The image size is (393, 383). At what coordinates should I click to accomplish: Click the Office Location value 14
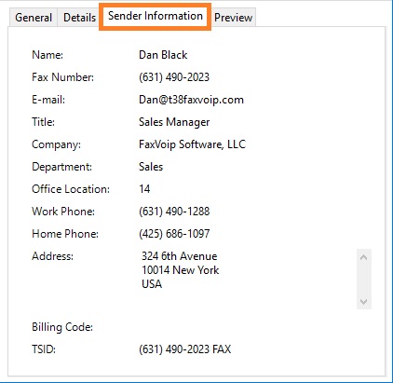click(144, 189)
